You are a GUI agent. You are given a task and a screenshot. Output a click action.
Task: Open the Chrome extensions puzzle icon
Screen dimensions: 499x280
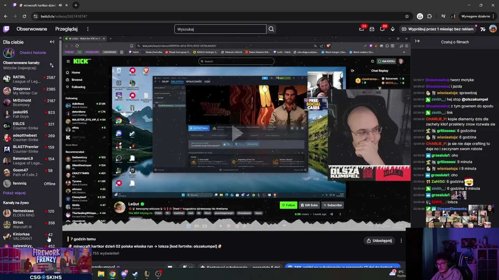[430, 16]
